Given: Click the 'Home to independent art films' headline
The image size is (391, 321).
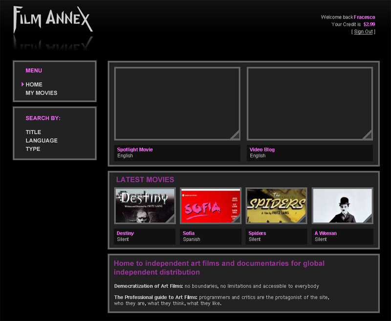Looking at the screenshot, I should point(219,268).
